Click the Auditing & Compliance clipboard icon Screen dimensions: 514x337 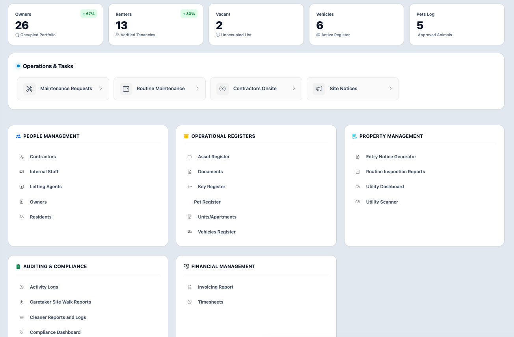[18, 267]
